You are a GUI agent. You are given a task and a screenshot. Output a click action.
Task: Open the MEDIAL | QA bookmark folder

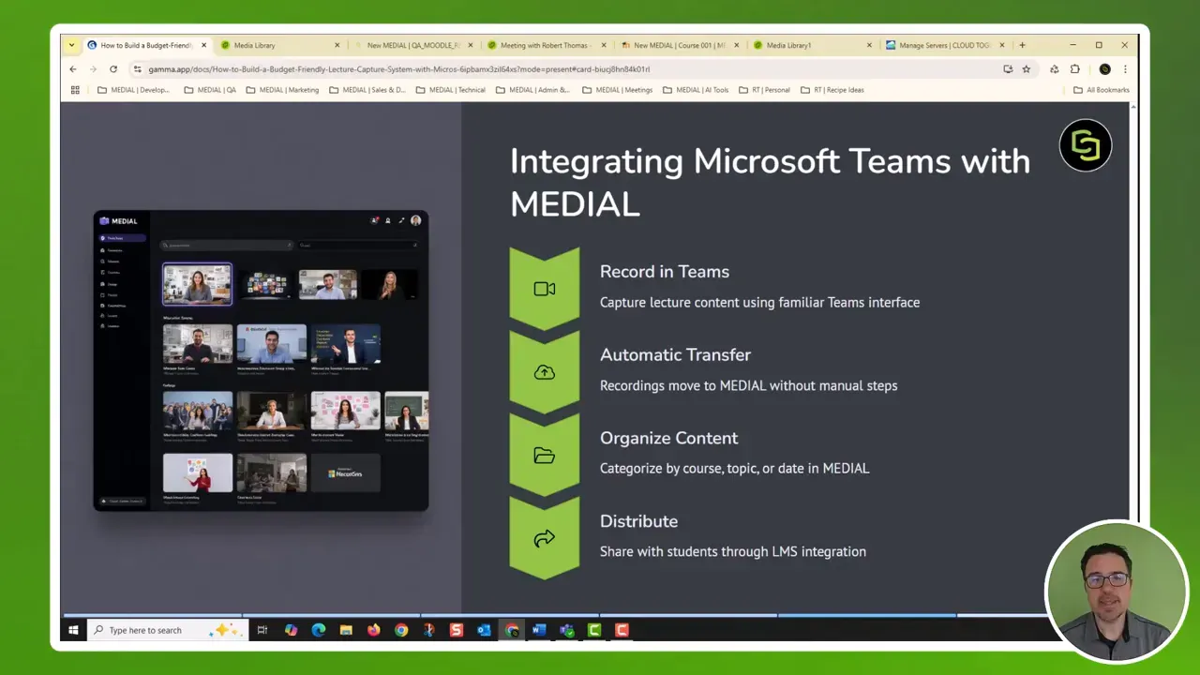click(210, 90)
